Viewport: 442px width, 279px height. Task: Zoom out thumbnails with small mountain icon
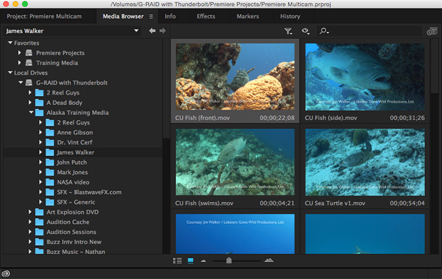point(203,261)
